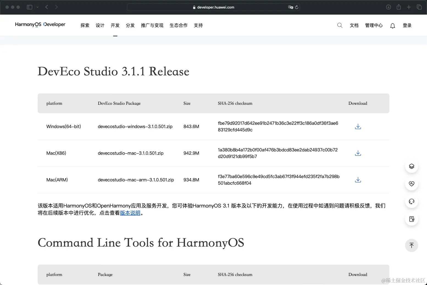The width and height of the screenshot is (427, 285).
Task: Click the DevEco Studio Package column header
Action: [x=119, y=103]
